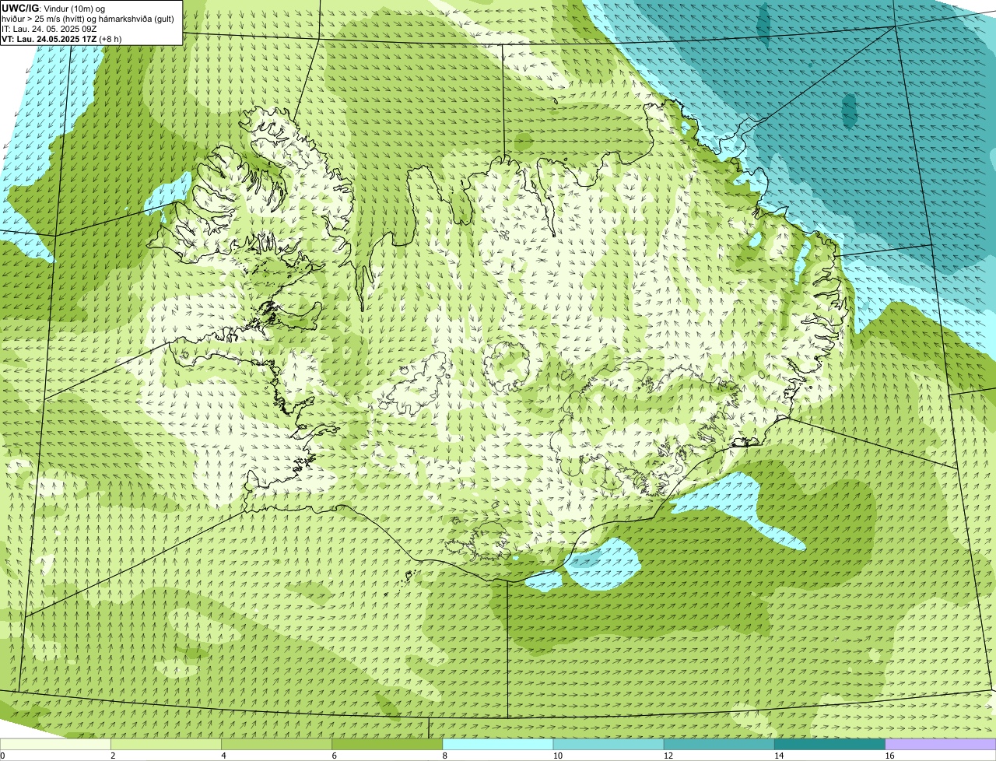Click the legend scale label "8"
The width and height of the screenshot is (996, 761).
click(x=445, y=756)
